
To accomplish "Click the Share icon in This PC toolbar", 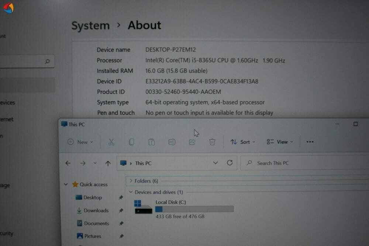I will 192,142.
